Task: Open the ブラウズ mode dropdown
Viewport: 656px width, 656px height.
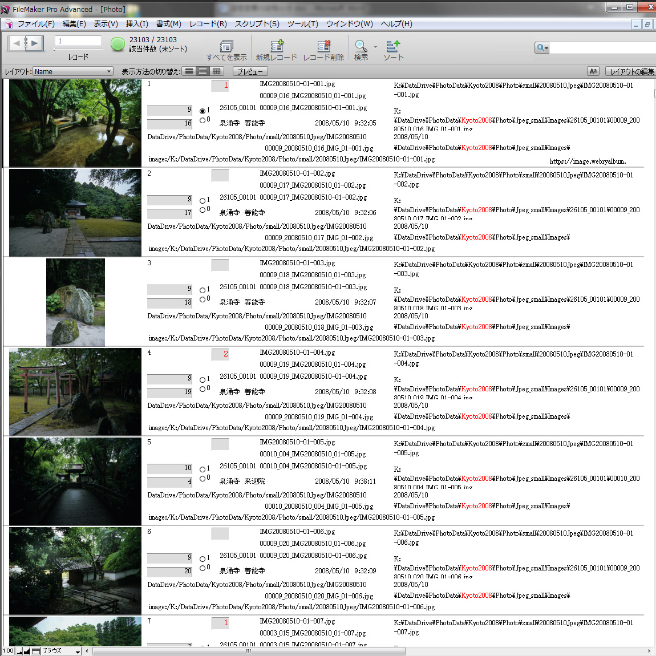Action: pos(61,651)
